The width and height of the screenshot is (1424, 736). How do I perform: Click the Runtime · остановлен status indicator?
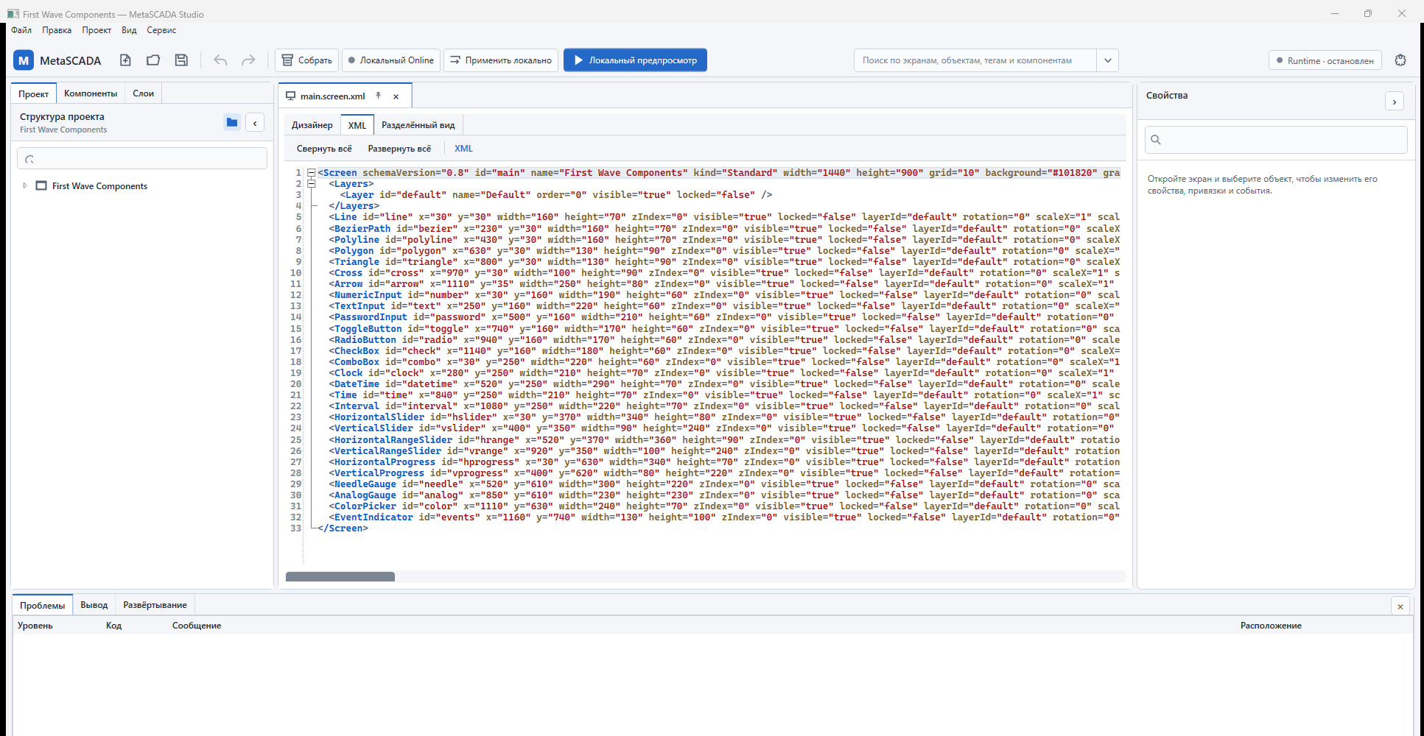point(1325,60)
